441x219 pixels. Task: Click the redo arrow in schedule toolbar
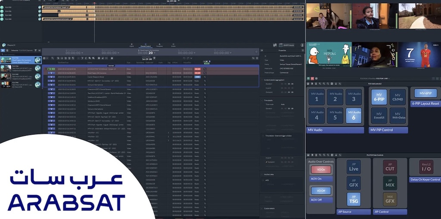[188, 58]
